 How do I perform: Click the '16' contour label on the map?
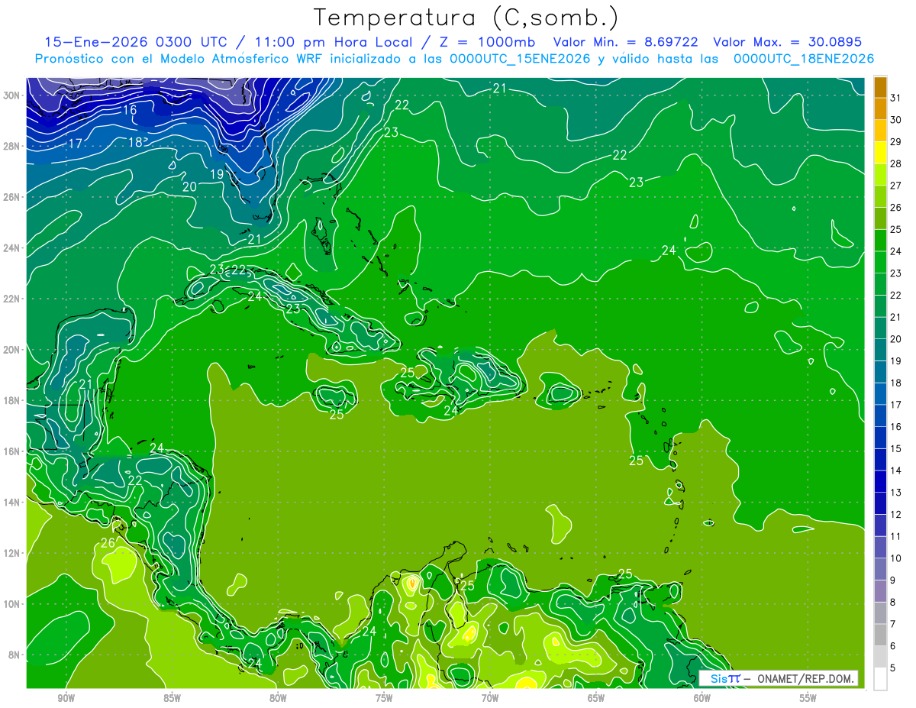click(x=130, y=110)
